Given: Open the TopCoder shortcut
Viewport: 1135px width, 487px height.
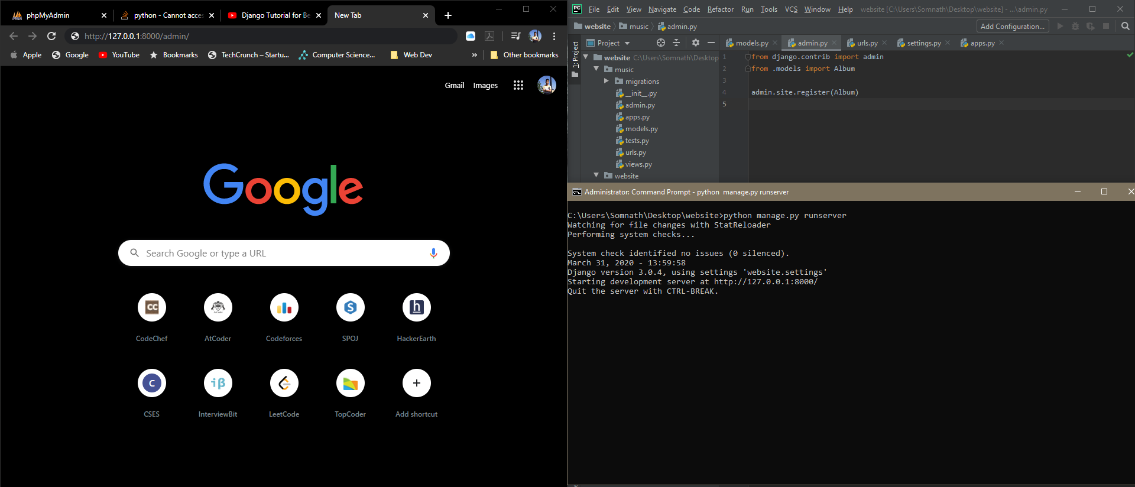Looking at the screenshot, I should coord(351,383).
